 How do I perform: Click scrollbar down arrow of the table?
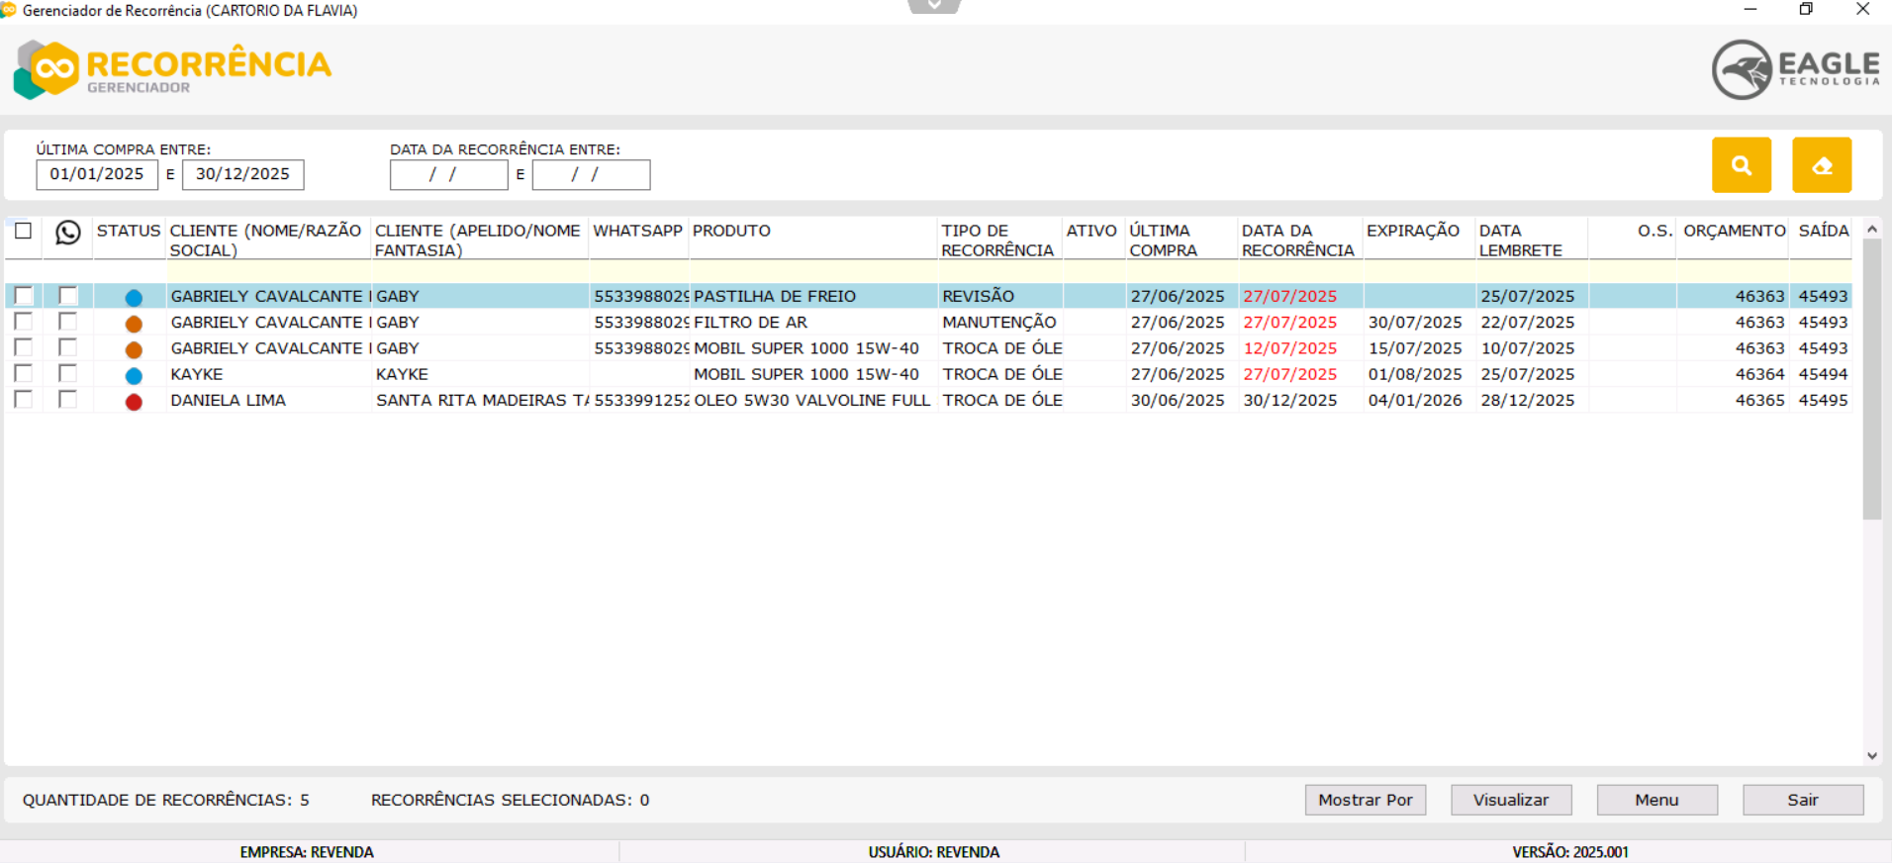[1871, 755]
